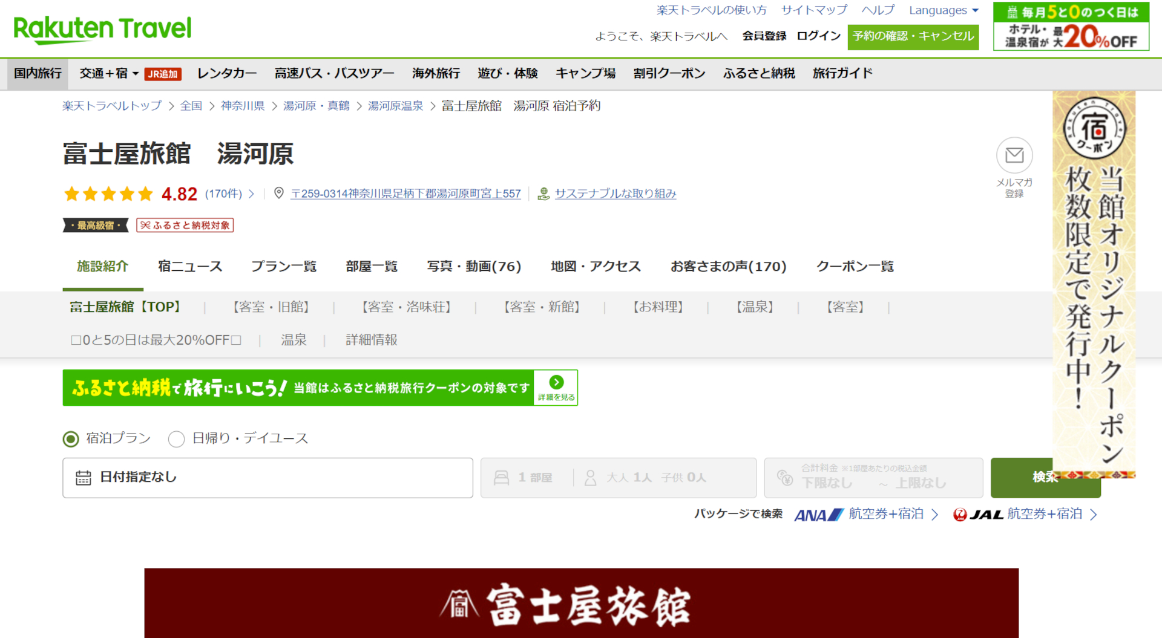1162x638 pixels.
Task: Click the chevron after ANA 航空券+宿泊
Action: [x=935, y=515]
